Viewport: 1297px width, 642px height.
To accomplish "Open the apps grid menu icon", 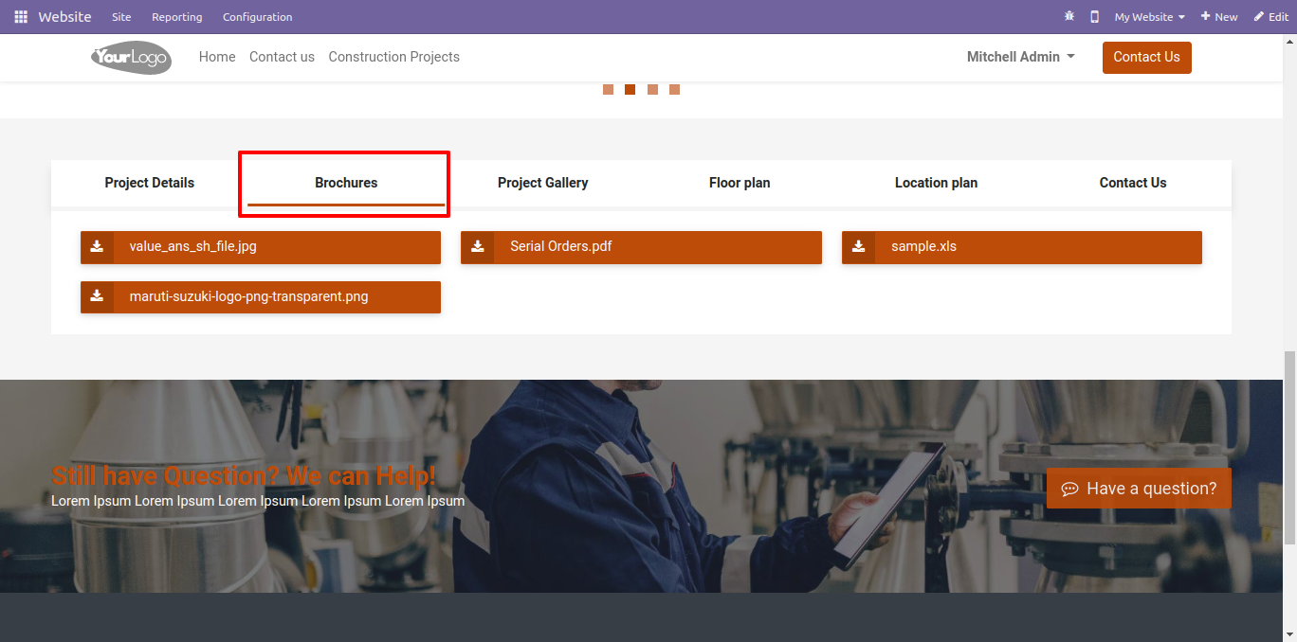I will click(21, 17).
